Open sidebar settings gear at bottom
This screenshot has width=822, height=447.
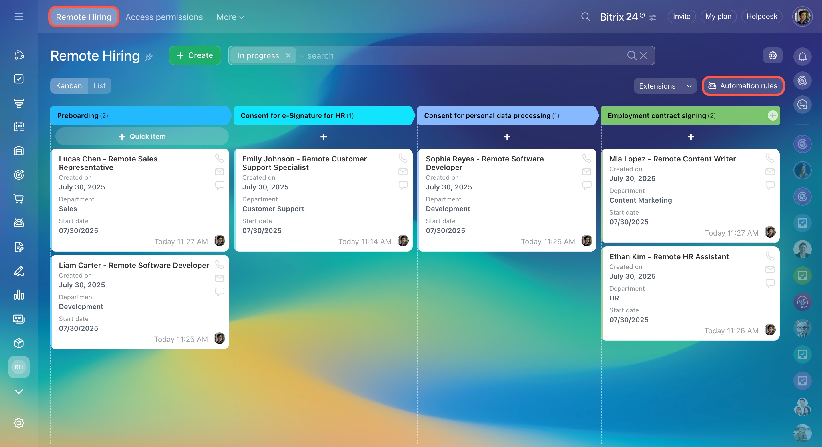tap(19, 423)
